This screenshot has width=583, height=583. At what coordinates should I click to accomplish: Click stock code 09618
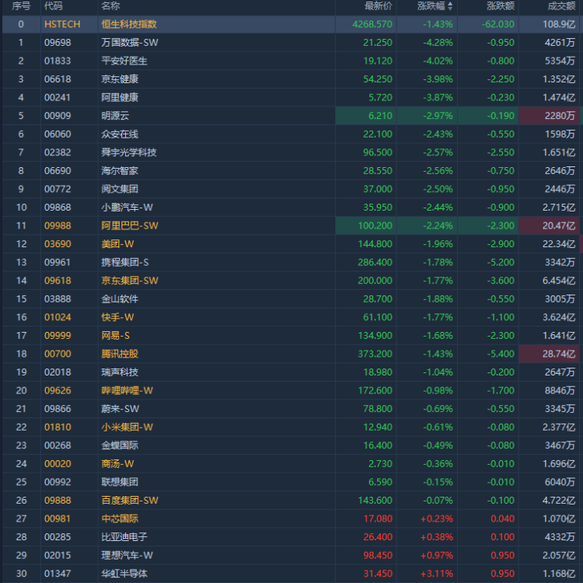58,281
